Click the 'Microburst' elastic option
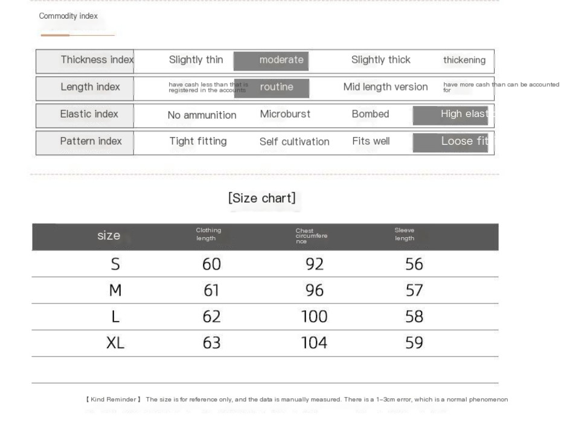Viewport: 564px width, 432px height. click(x=285, y=114)
